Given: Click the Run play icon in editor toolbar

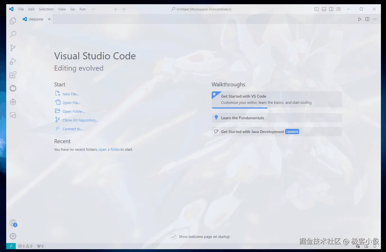Looking at the screenshot, I should (x=360, y=19).
